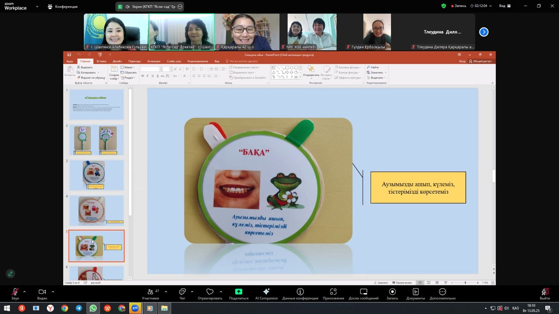Toggle camera with Видео button
This screenshot has width=559, height=314.
pyautogui.click(x=42, y=293)
